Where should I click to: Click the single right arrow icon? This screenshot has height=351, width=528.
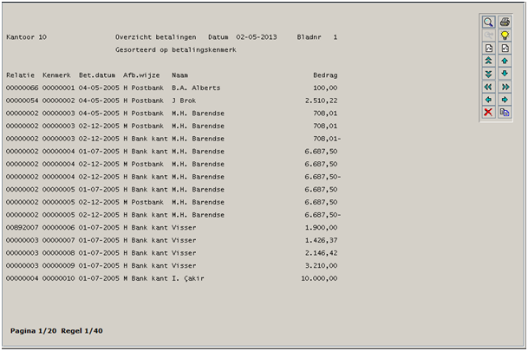(505, 101)
